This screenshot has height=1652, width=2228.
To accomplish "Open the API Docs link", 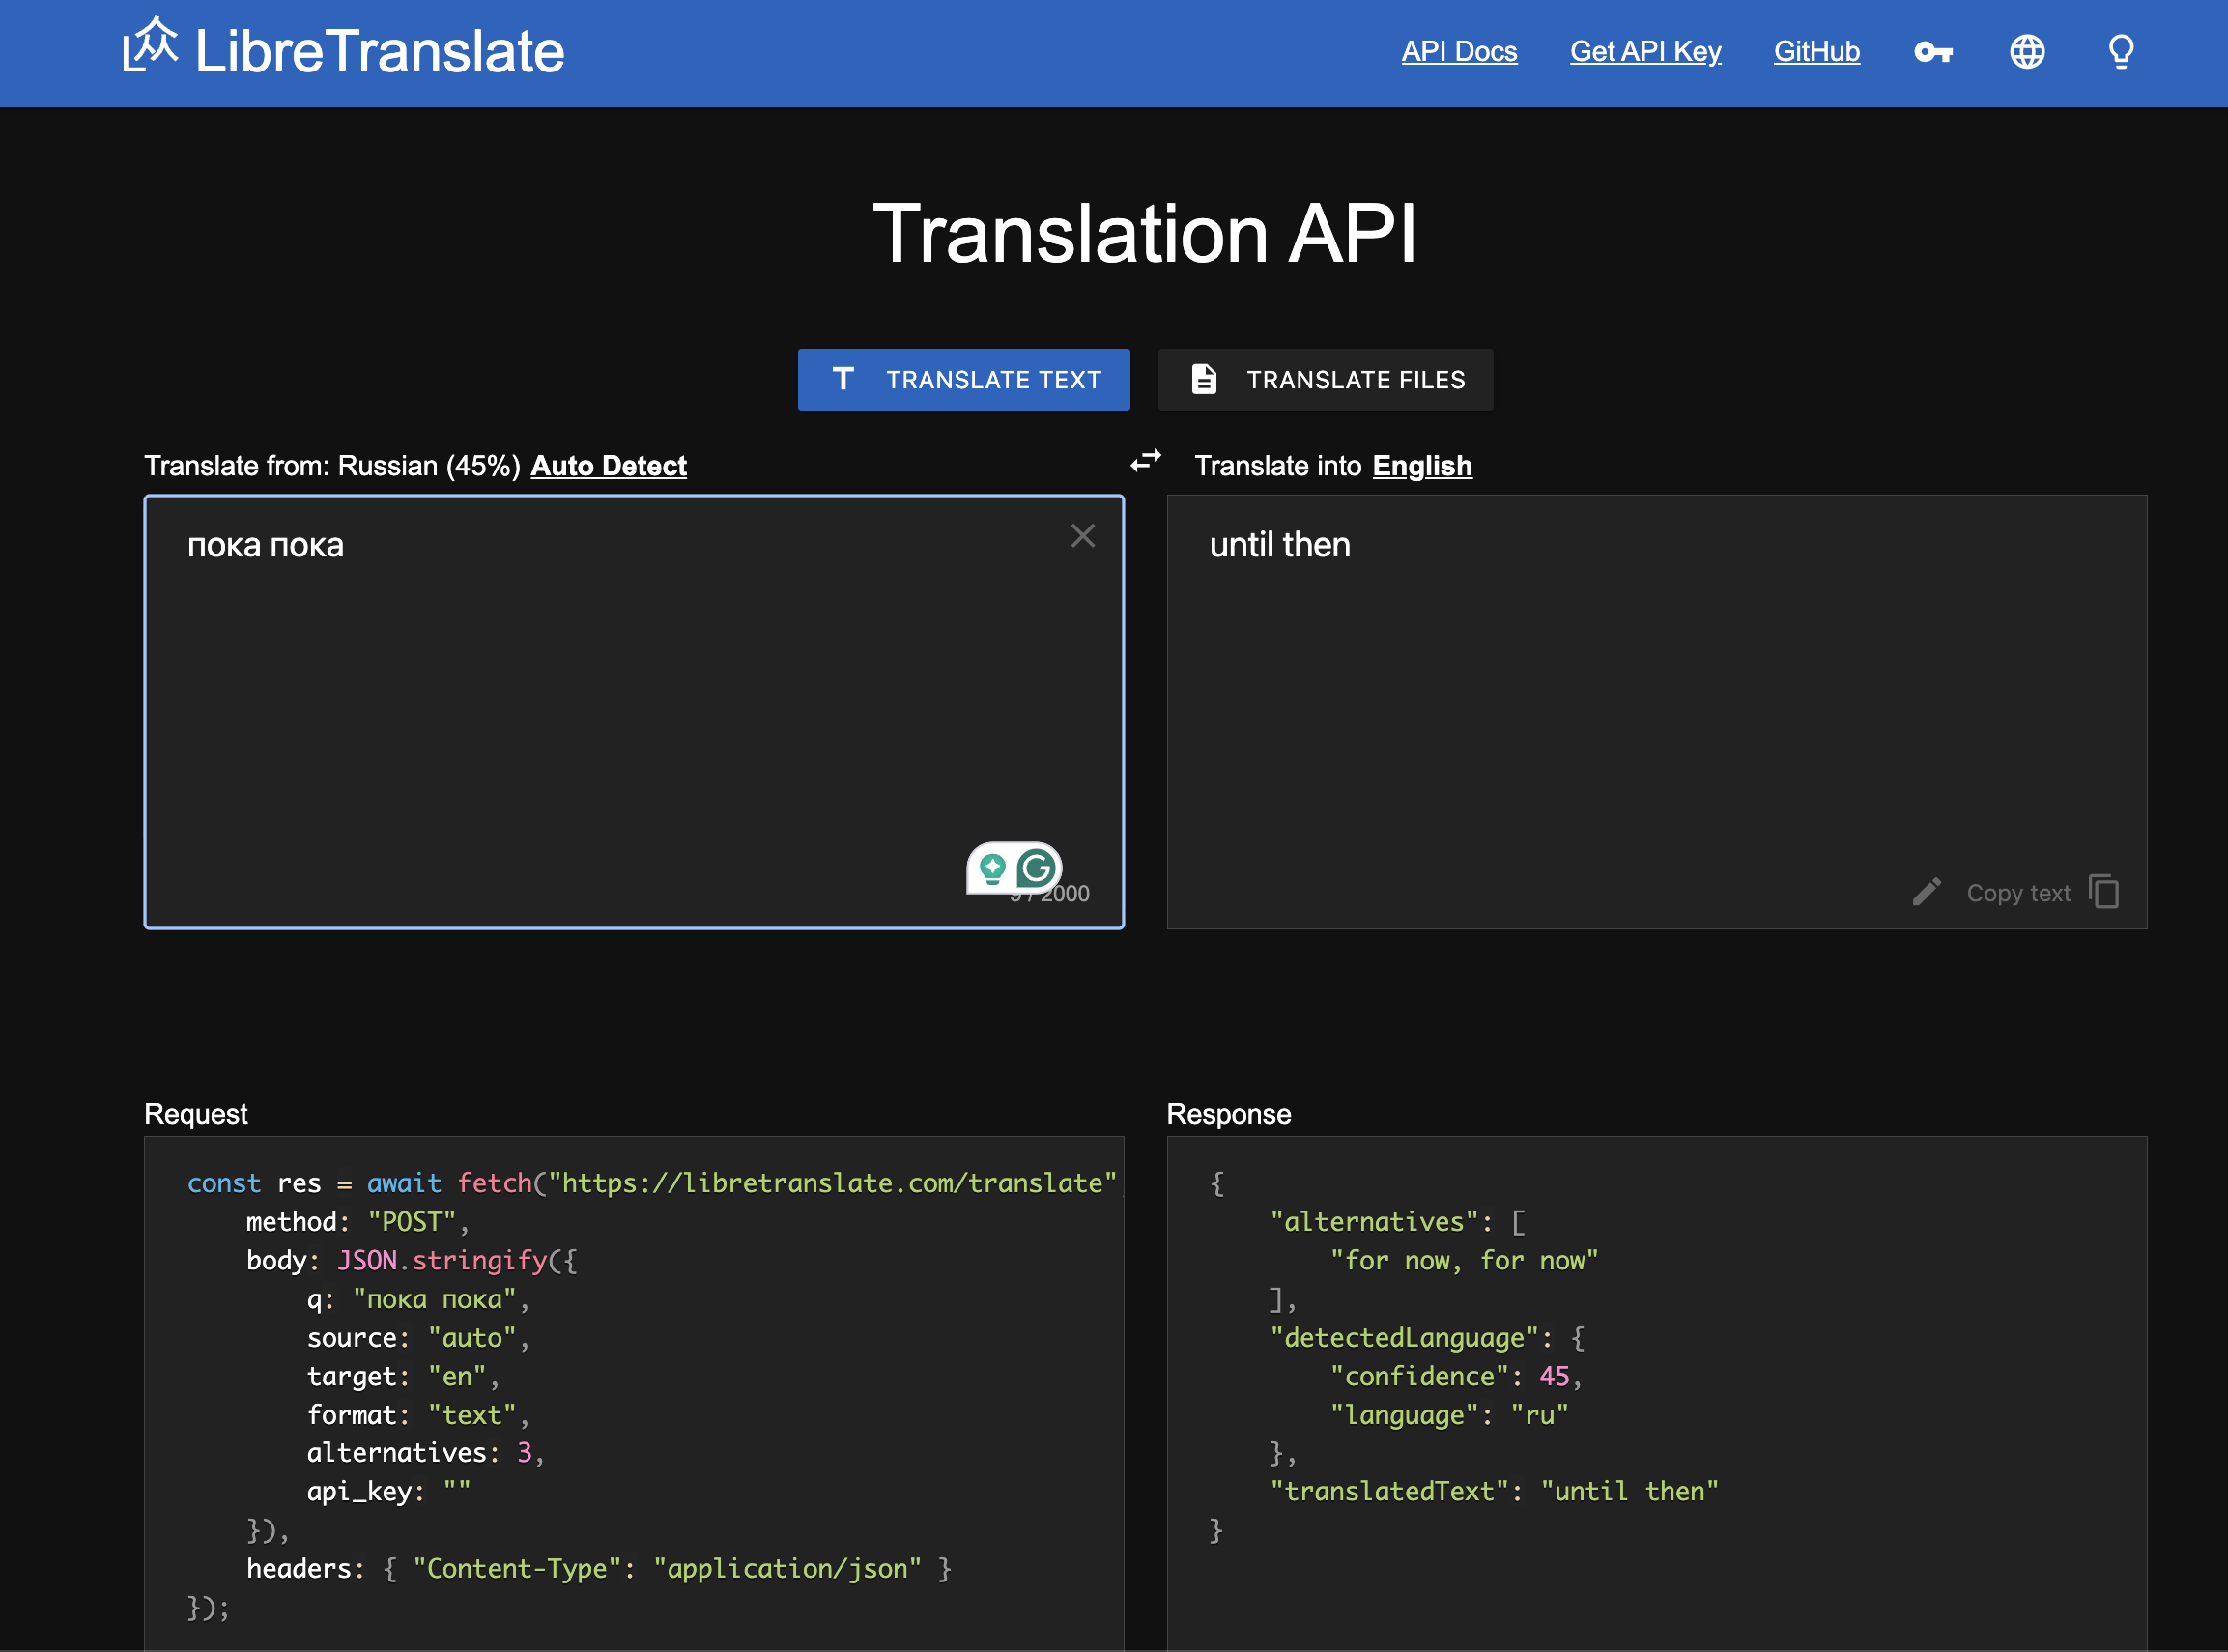I will tap(1458, 52).
